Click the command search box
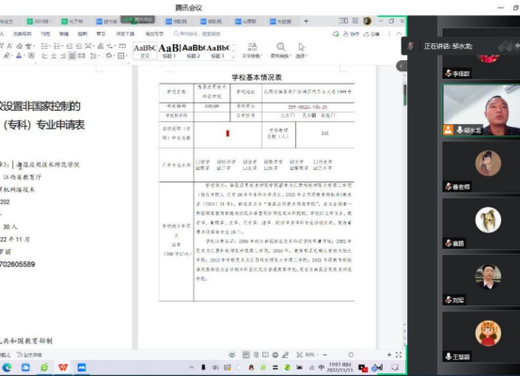The width and height of the screenshot is (520, 376). click(197, 34)
